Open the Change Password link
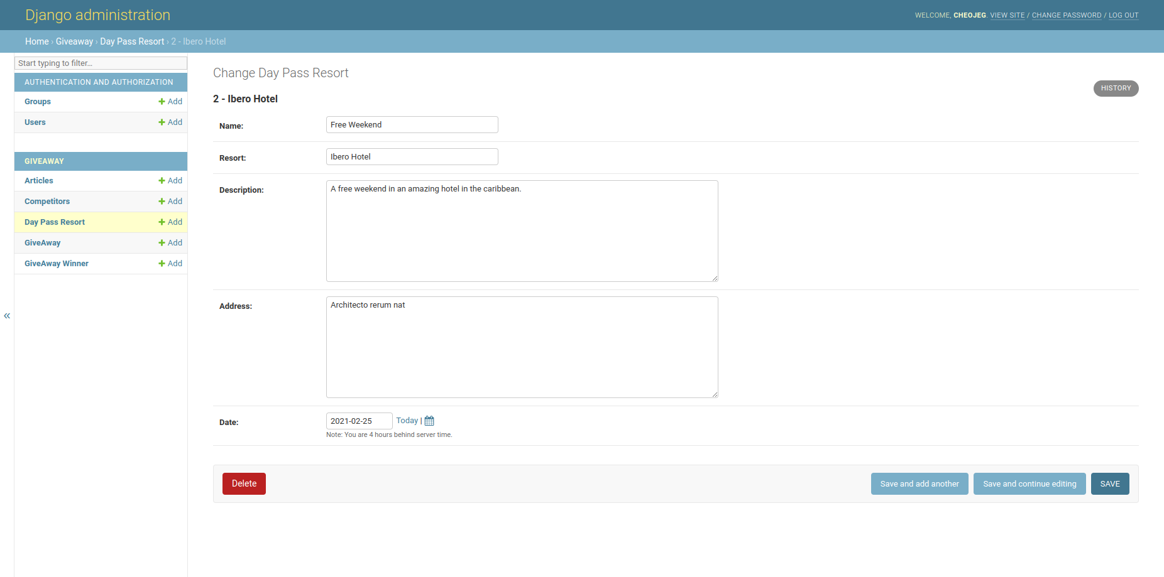The height and width of the screenshot is (577, 1164). [1066, 15]
